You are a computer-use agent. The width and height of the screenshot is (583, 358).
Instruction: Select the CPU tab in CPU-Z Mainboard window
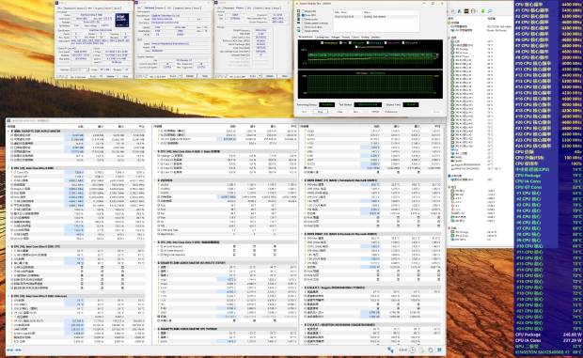tap(139, 8)
